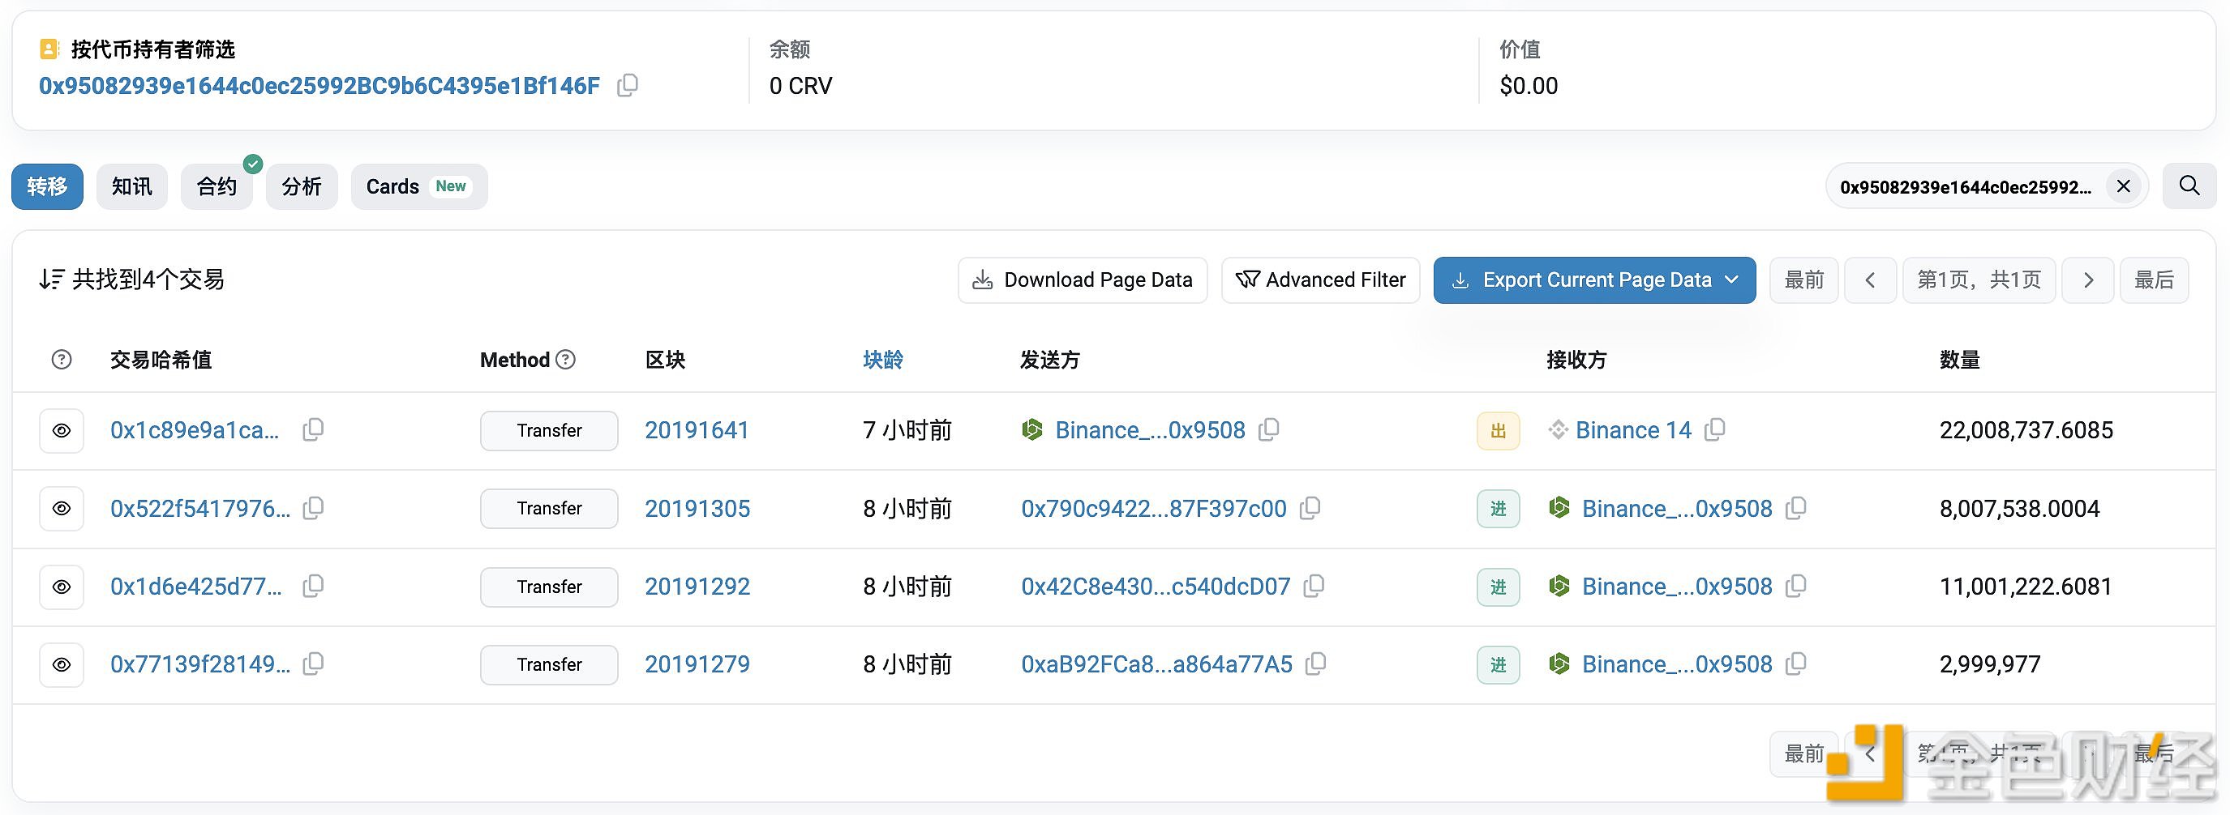Copy transaction hash 0x1c89e9a1ca...
2230x815 pixels.
pyautogui.click(x=312, y=430)
